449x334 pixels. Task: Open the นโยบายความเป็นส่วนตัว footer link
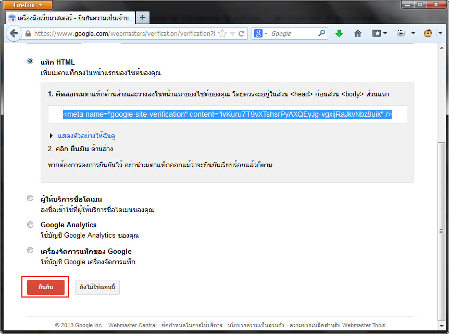tap(256, 325)
